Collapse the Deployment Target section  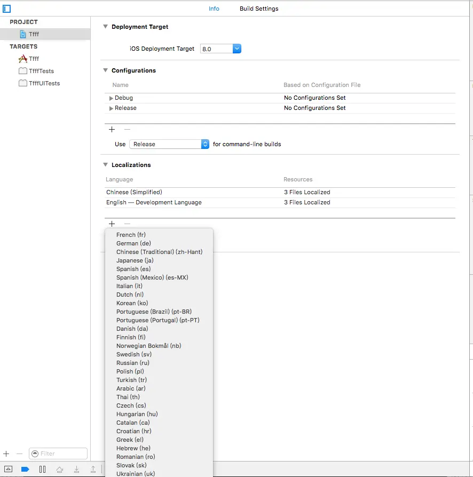(105, 27)
